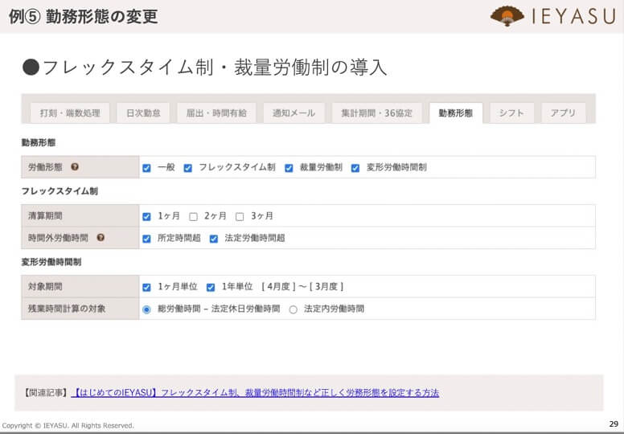Toggle the フレックスタイム制 checkbox
The height and width of the screenshot is (434, 624).
(187, 168)
